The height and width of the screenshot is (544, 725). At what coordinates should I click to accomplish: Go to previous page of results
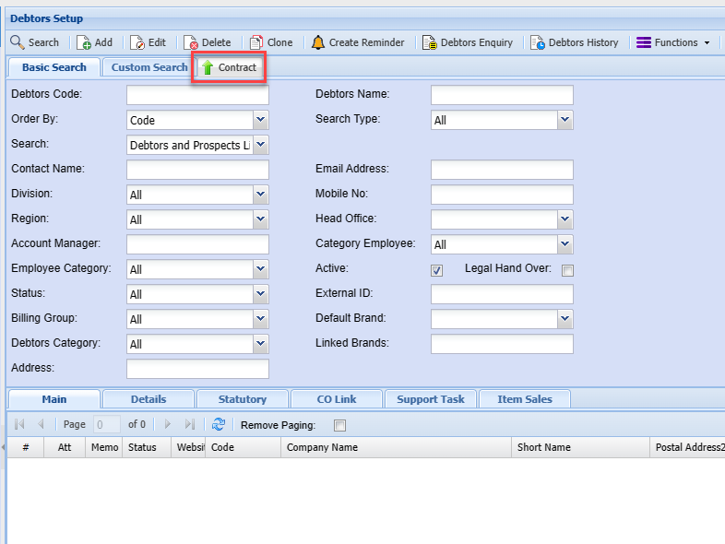coord(41,424)
